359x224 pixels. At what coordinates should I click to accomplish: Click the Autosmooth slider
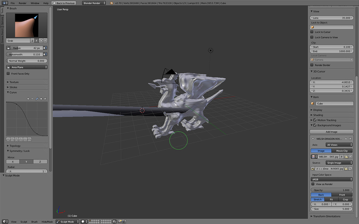tap(25, 55)
